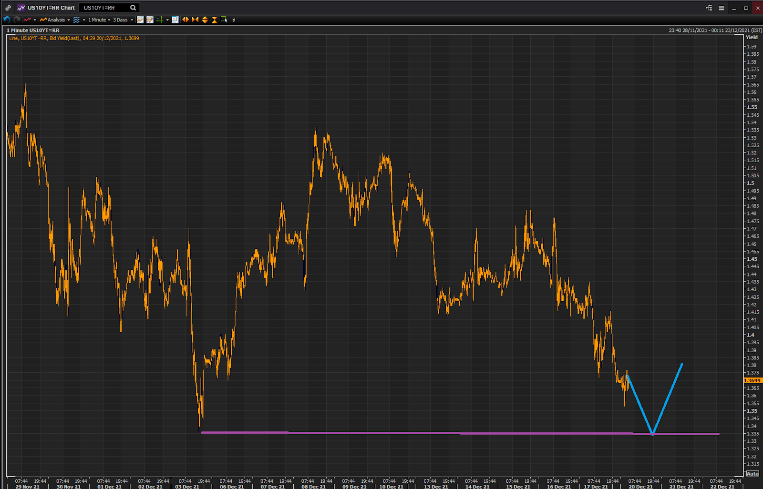Click the 1.4 yield axis value
The image size is (763, 489).
pos(751,335)
